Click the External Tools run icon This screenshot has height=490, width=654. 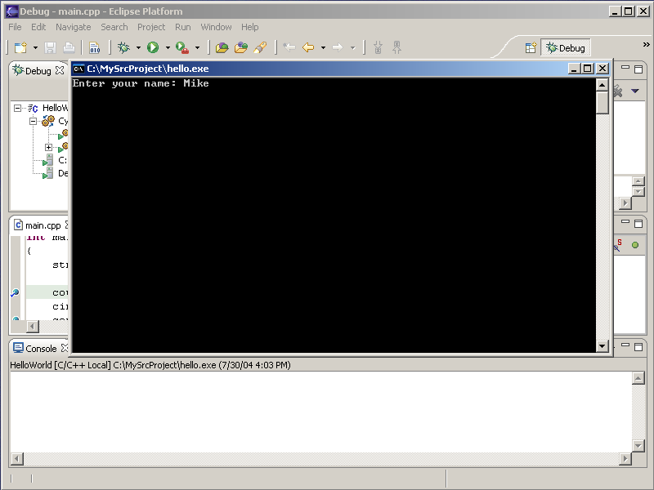click(x=181, y=48)
